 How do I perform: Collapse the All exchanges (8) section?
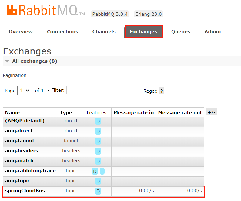click(35, 61)
